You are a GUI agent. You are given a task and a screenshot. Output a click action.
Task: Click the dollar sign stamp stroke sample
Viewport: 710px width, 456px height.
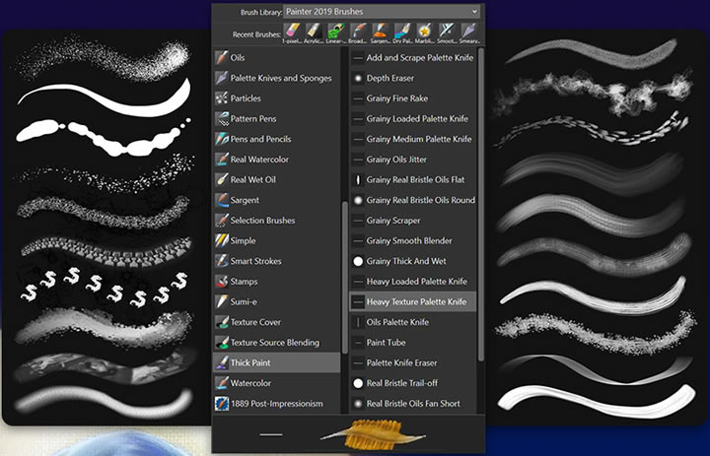click(105, 289)
